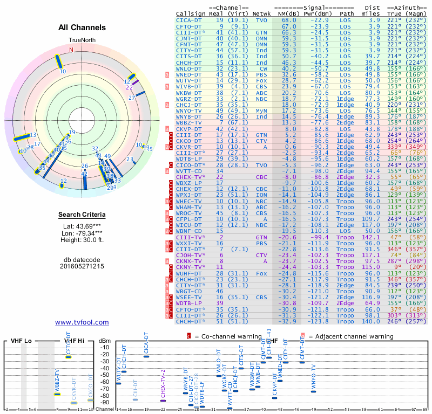
Task: Click the red co-channel warning legend icon
Action: coord(189,336)
